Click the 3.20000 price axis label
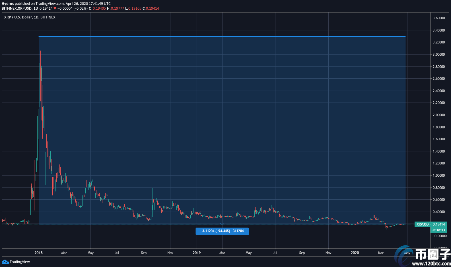Image resolution: width=451 pixels, height=267 pixels. coord(439,42)
